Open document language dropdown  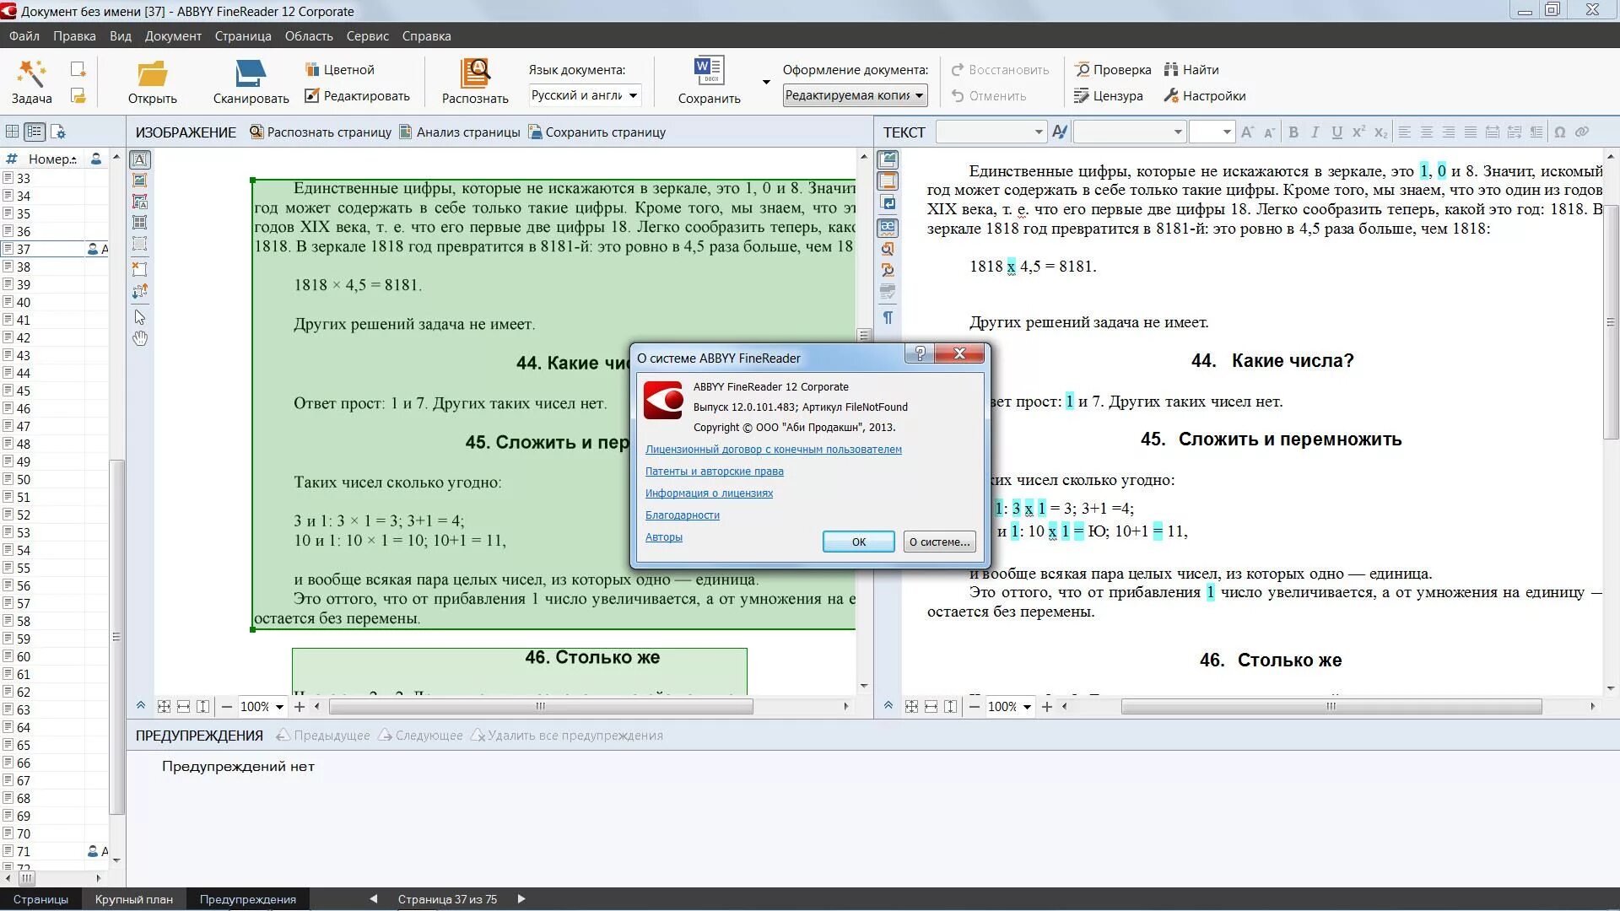632,95
